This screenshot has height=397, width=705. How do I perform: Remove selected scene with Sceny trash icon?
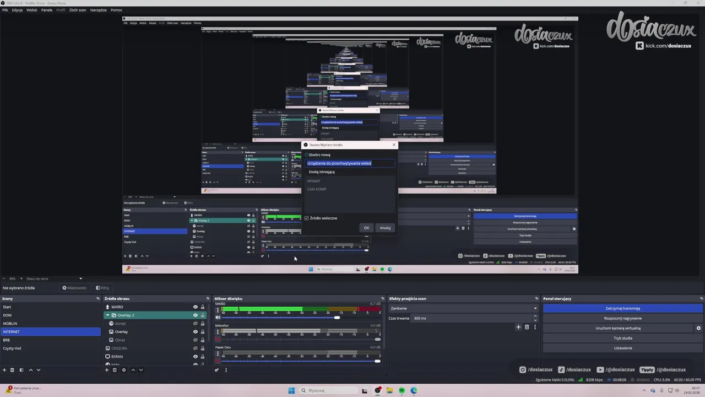point(12,370)
